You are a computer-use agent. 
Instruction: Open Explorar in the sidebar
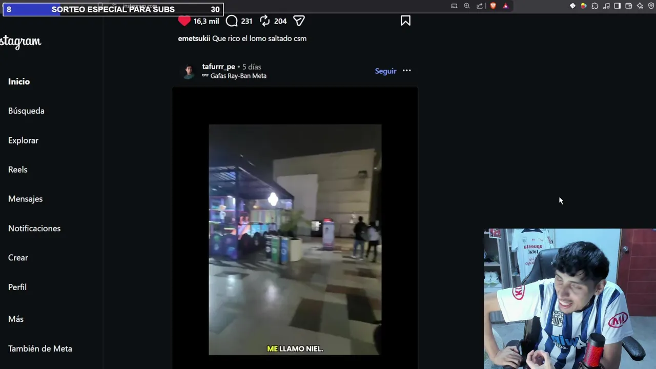(23, 140)
